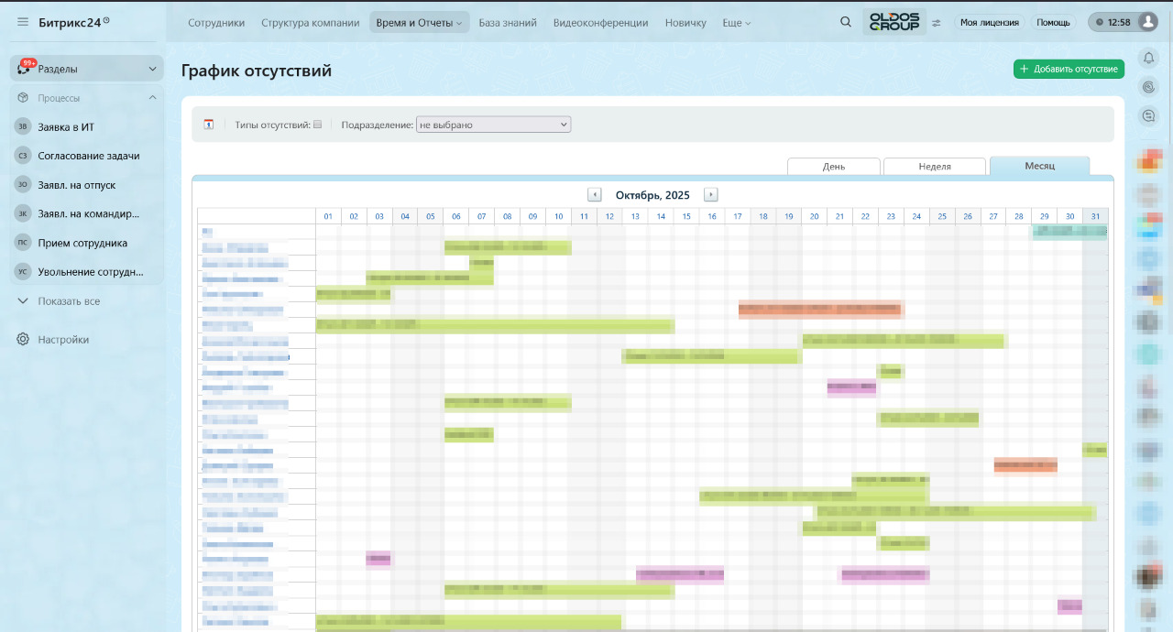Open notifications bell icon

tap(1148, 59)
